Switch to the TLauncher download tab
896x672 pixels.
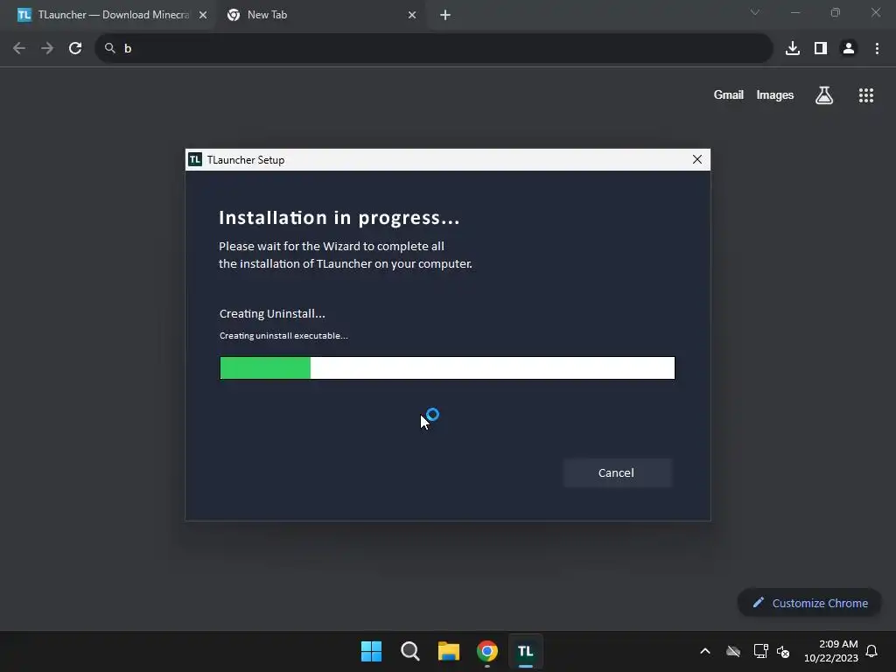106,15
